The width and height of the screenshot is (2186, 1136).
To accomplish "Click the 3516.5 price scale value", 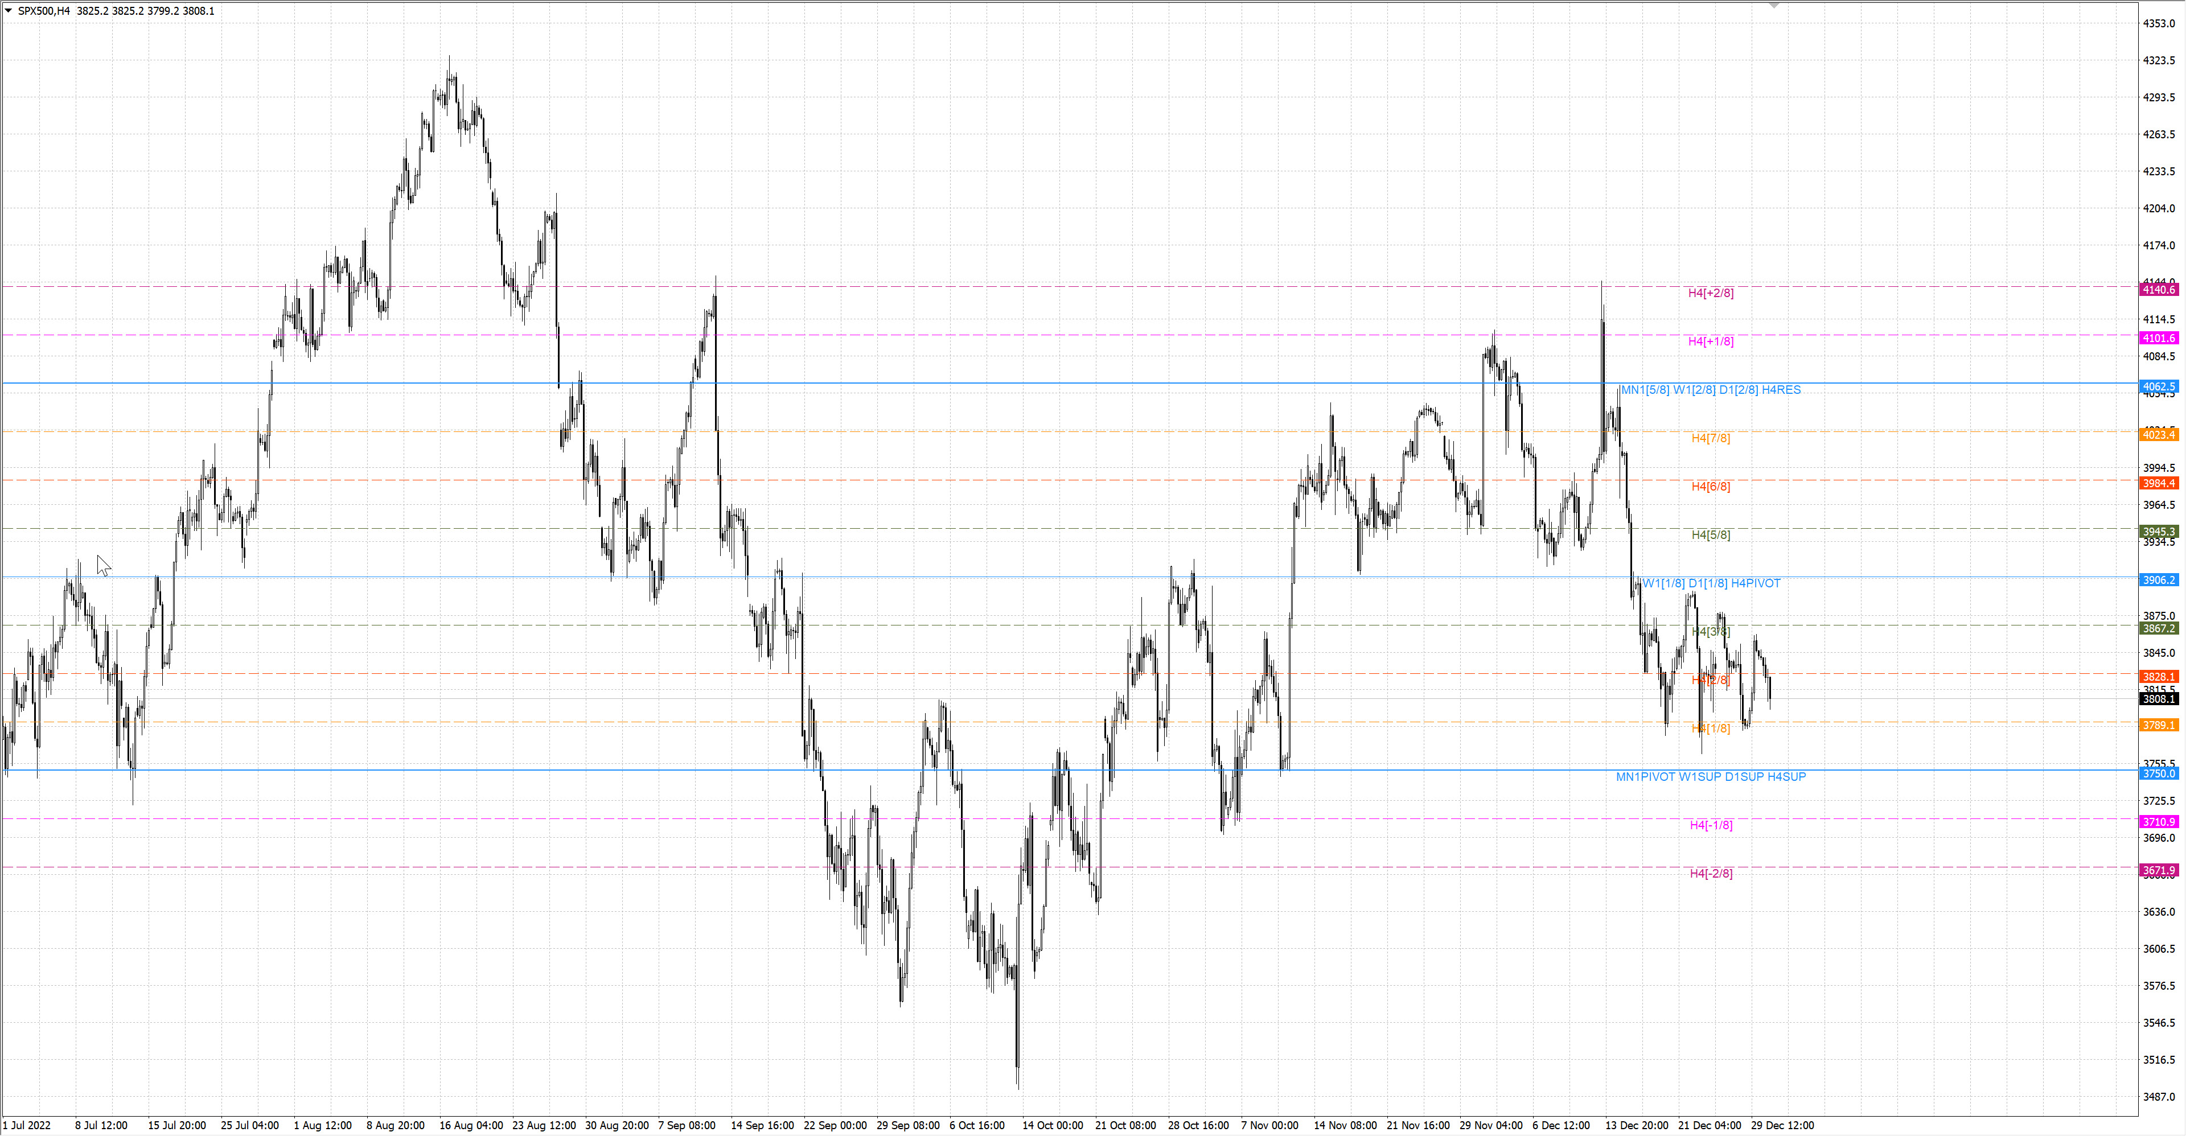I will click(x=2159, y=1060).
